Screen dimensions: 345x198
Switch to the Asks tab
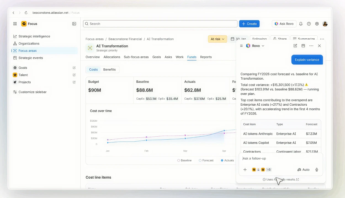(x=168, y=57)
